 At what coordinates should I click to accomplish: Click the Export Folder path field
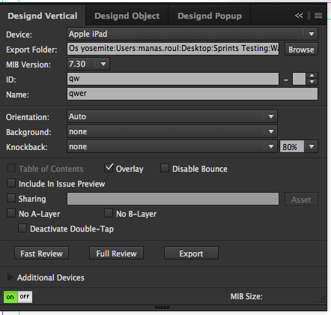tap(173, 48)
